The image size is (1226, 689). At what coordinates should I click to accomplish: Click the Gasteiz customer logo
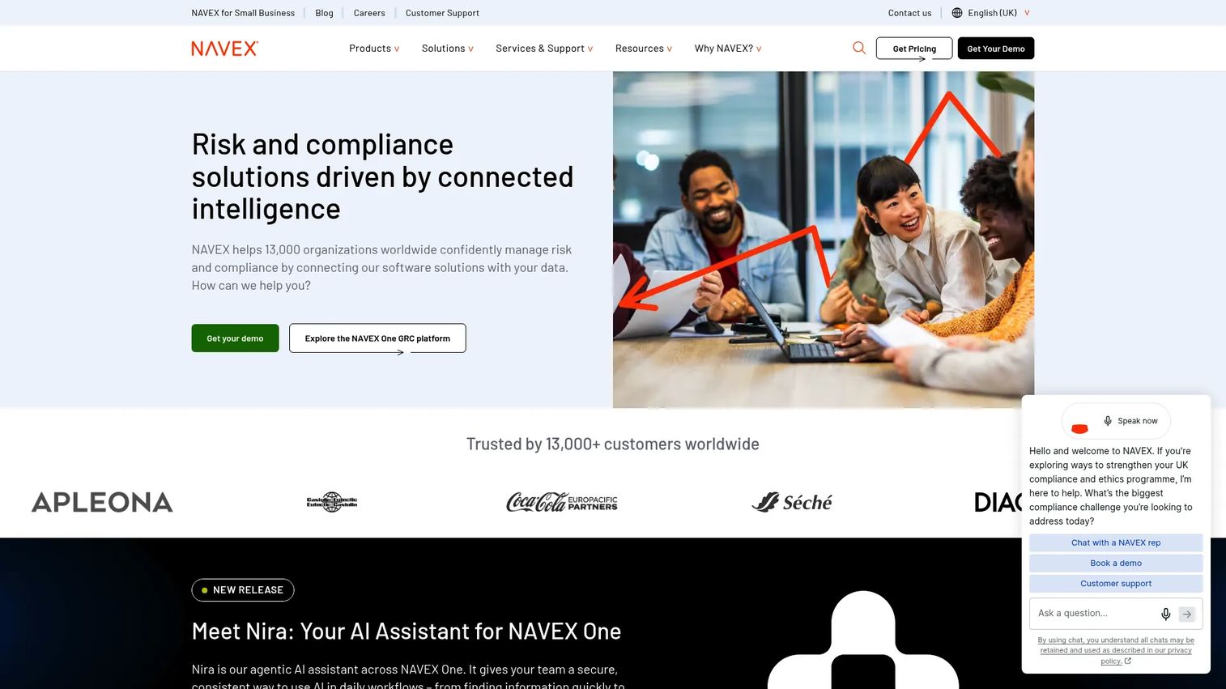332,502
